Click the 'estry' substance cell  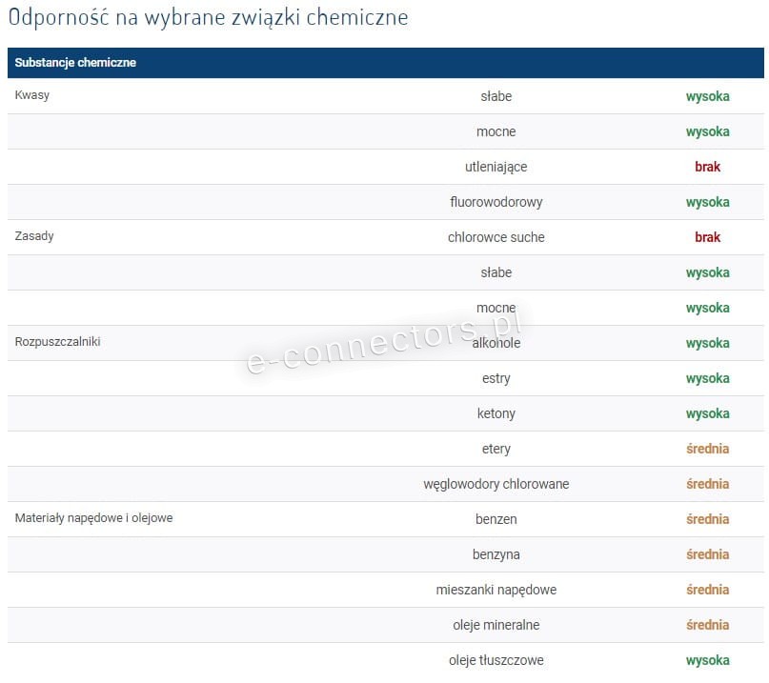[x=496, y=378]
